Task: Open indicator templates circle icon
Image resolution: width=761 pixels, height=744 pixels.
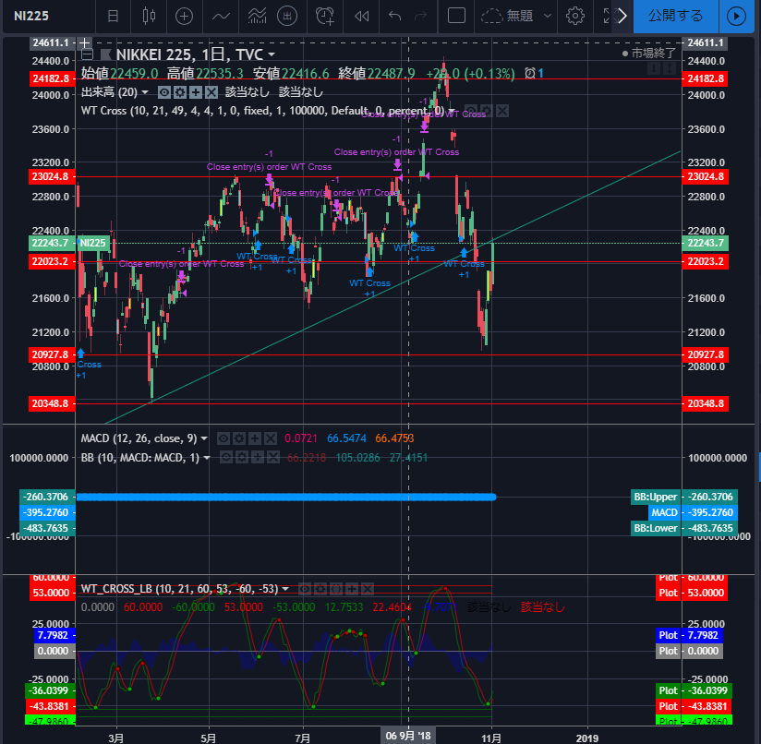Action: [x=287, y=16]
